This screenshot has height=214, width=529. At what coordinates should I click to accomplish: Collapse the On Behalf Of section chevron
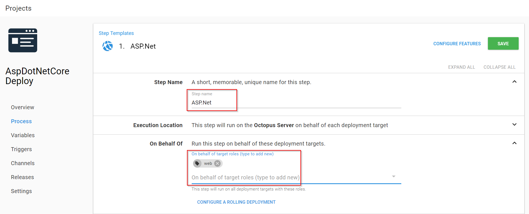[514, 143]
